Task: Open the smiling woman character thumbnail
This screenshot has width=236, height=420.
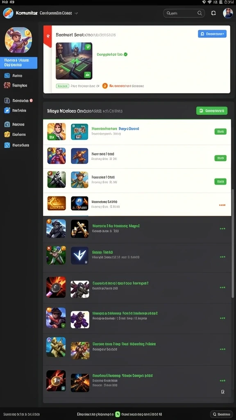Action: 57,132
